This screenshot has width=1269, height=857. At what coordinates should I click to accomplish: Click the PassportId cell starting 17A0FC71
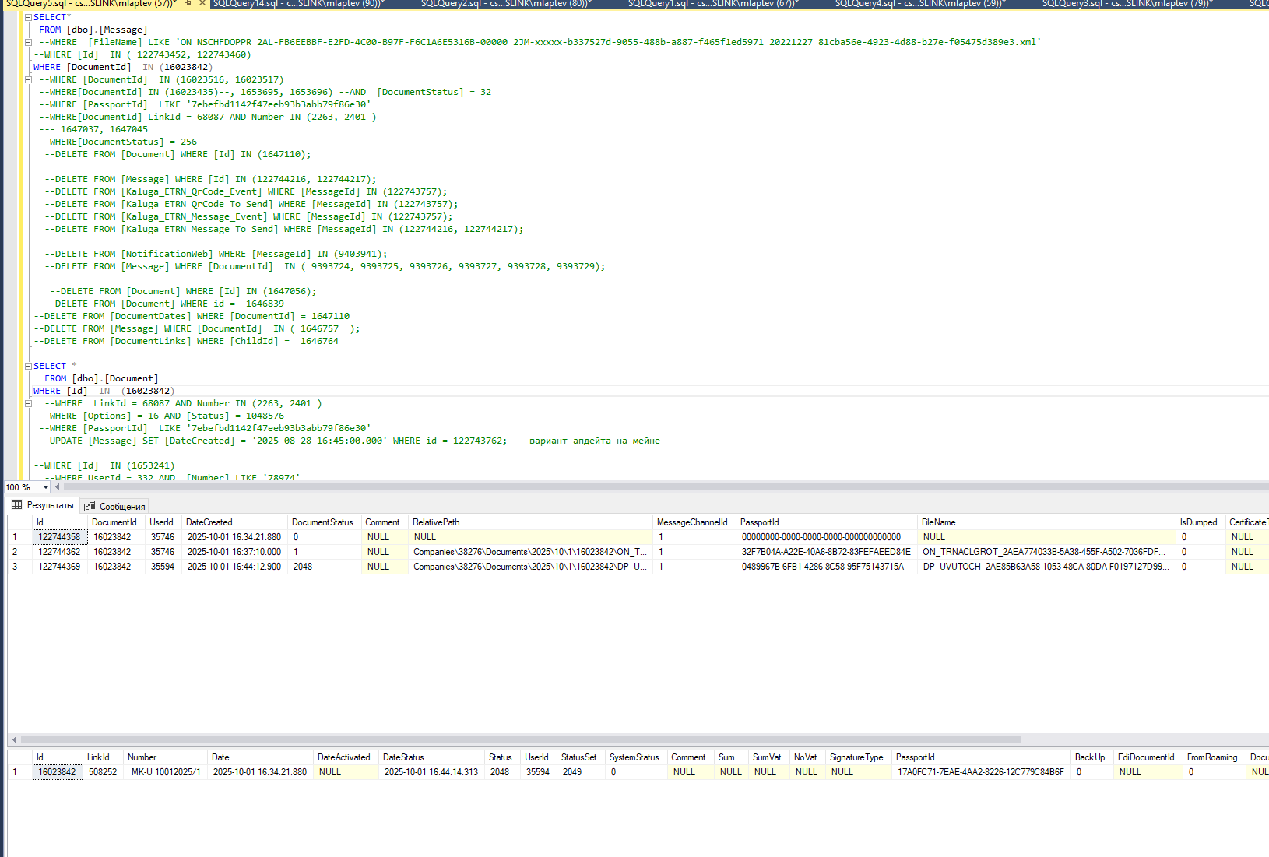click(x=981, y=772)
